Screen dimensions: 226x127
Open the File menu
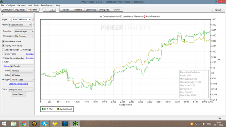coord(3,5)
